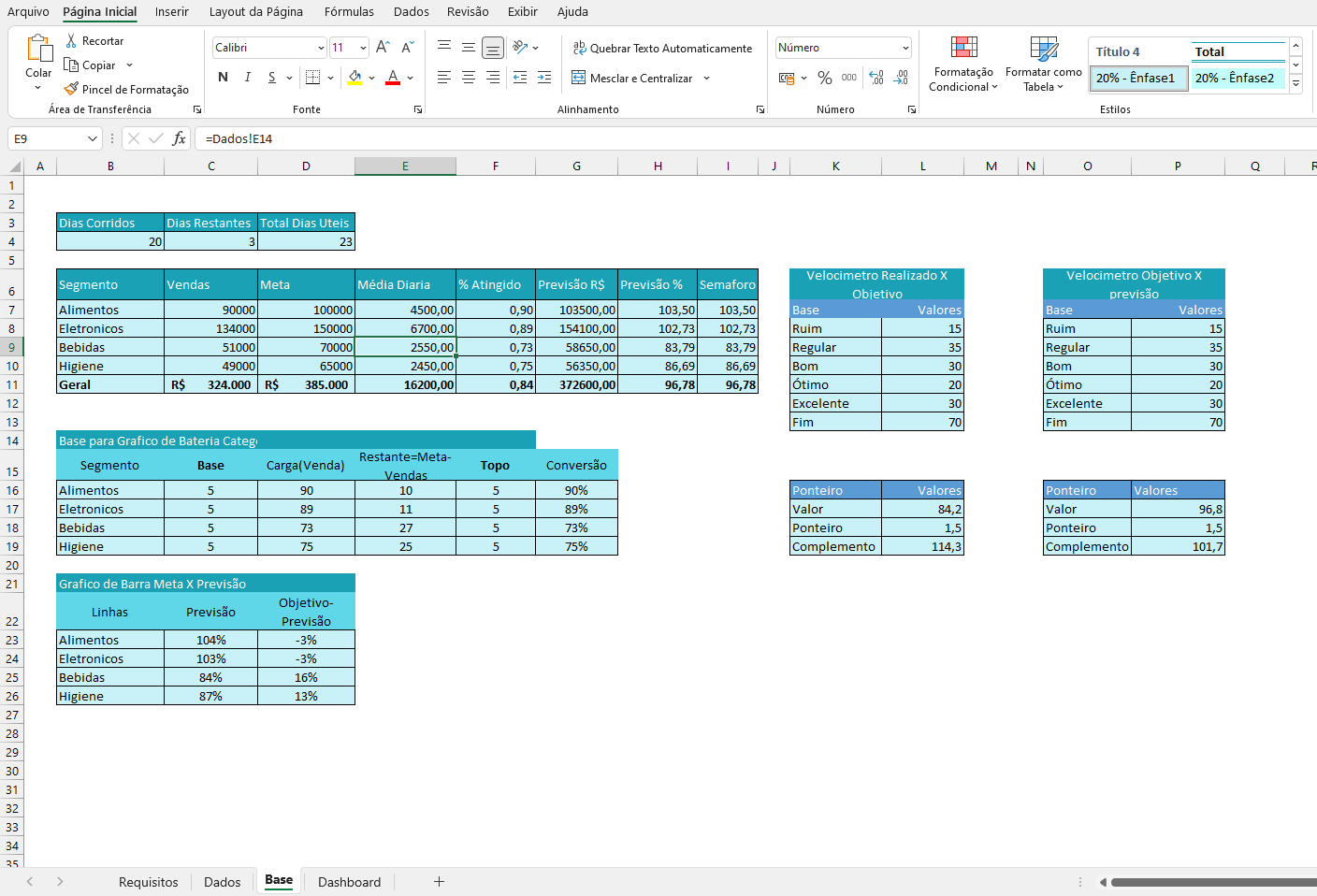Open the Mesclar e Centralizar dropdown arrow
The image size is (1317, 896).
[706, 79]
